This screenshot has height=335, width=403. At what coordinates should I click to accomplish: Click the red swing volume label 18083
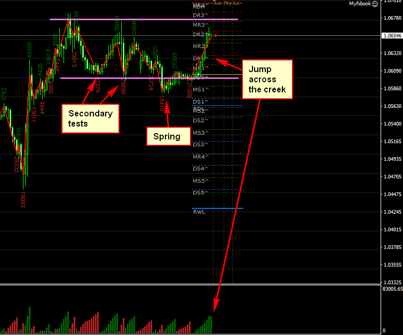point(23,199)
